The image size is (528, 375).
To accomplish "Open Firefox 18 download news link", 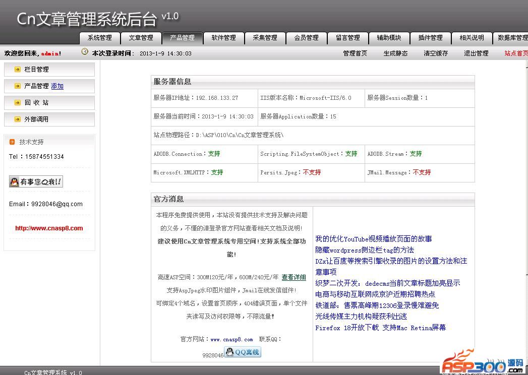I will pyautogui.click(x=380, y=328).
